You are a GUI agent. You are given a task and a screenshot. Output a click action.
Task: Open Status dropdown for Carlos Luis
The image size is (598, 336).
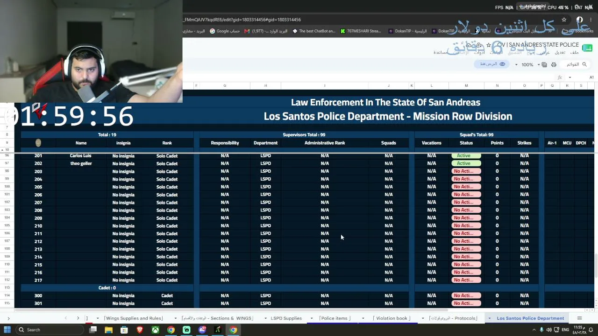tap(466, 156)
